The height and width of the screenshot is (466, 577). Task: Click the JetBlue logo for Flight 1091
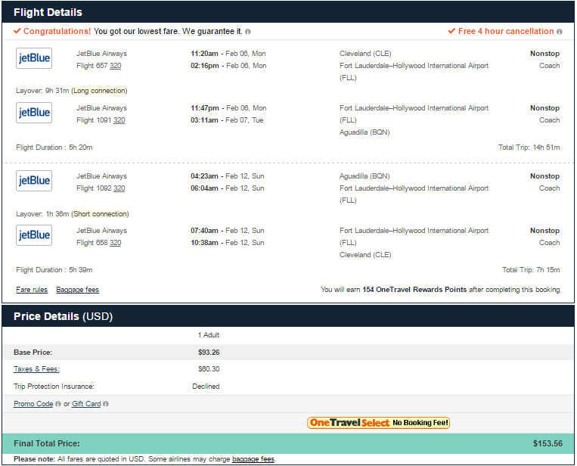point(34,113)
